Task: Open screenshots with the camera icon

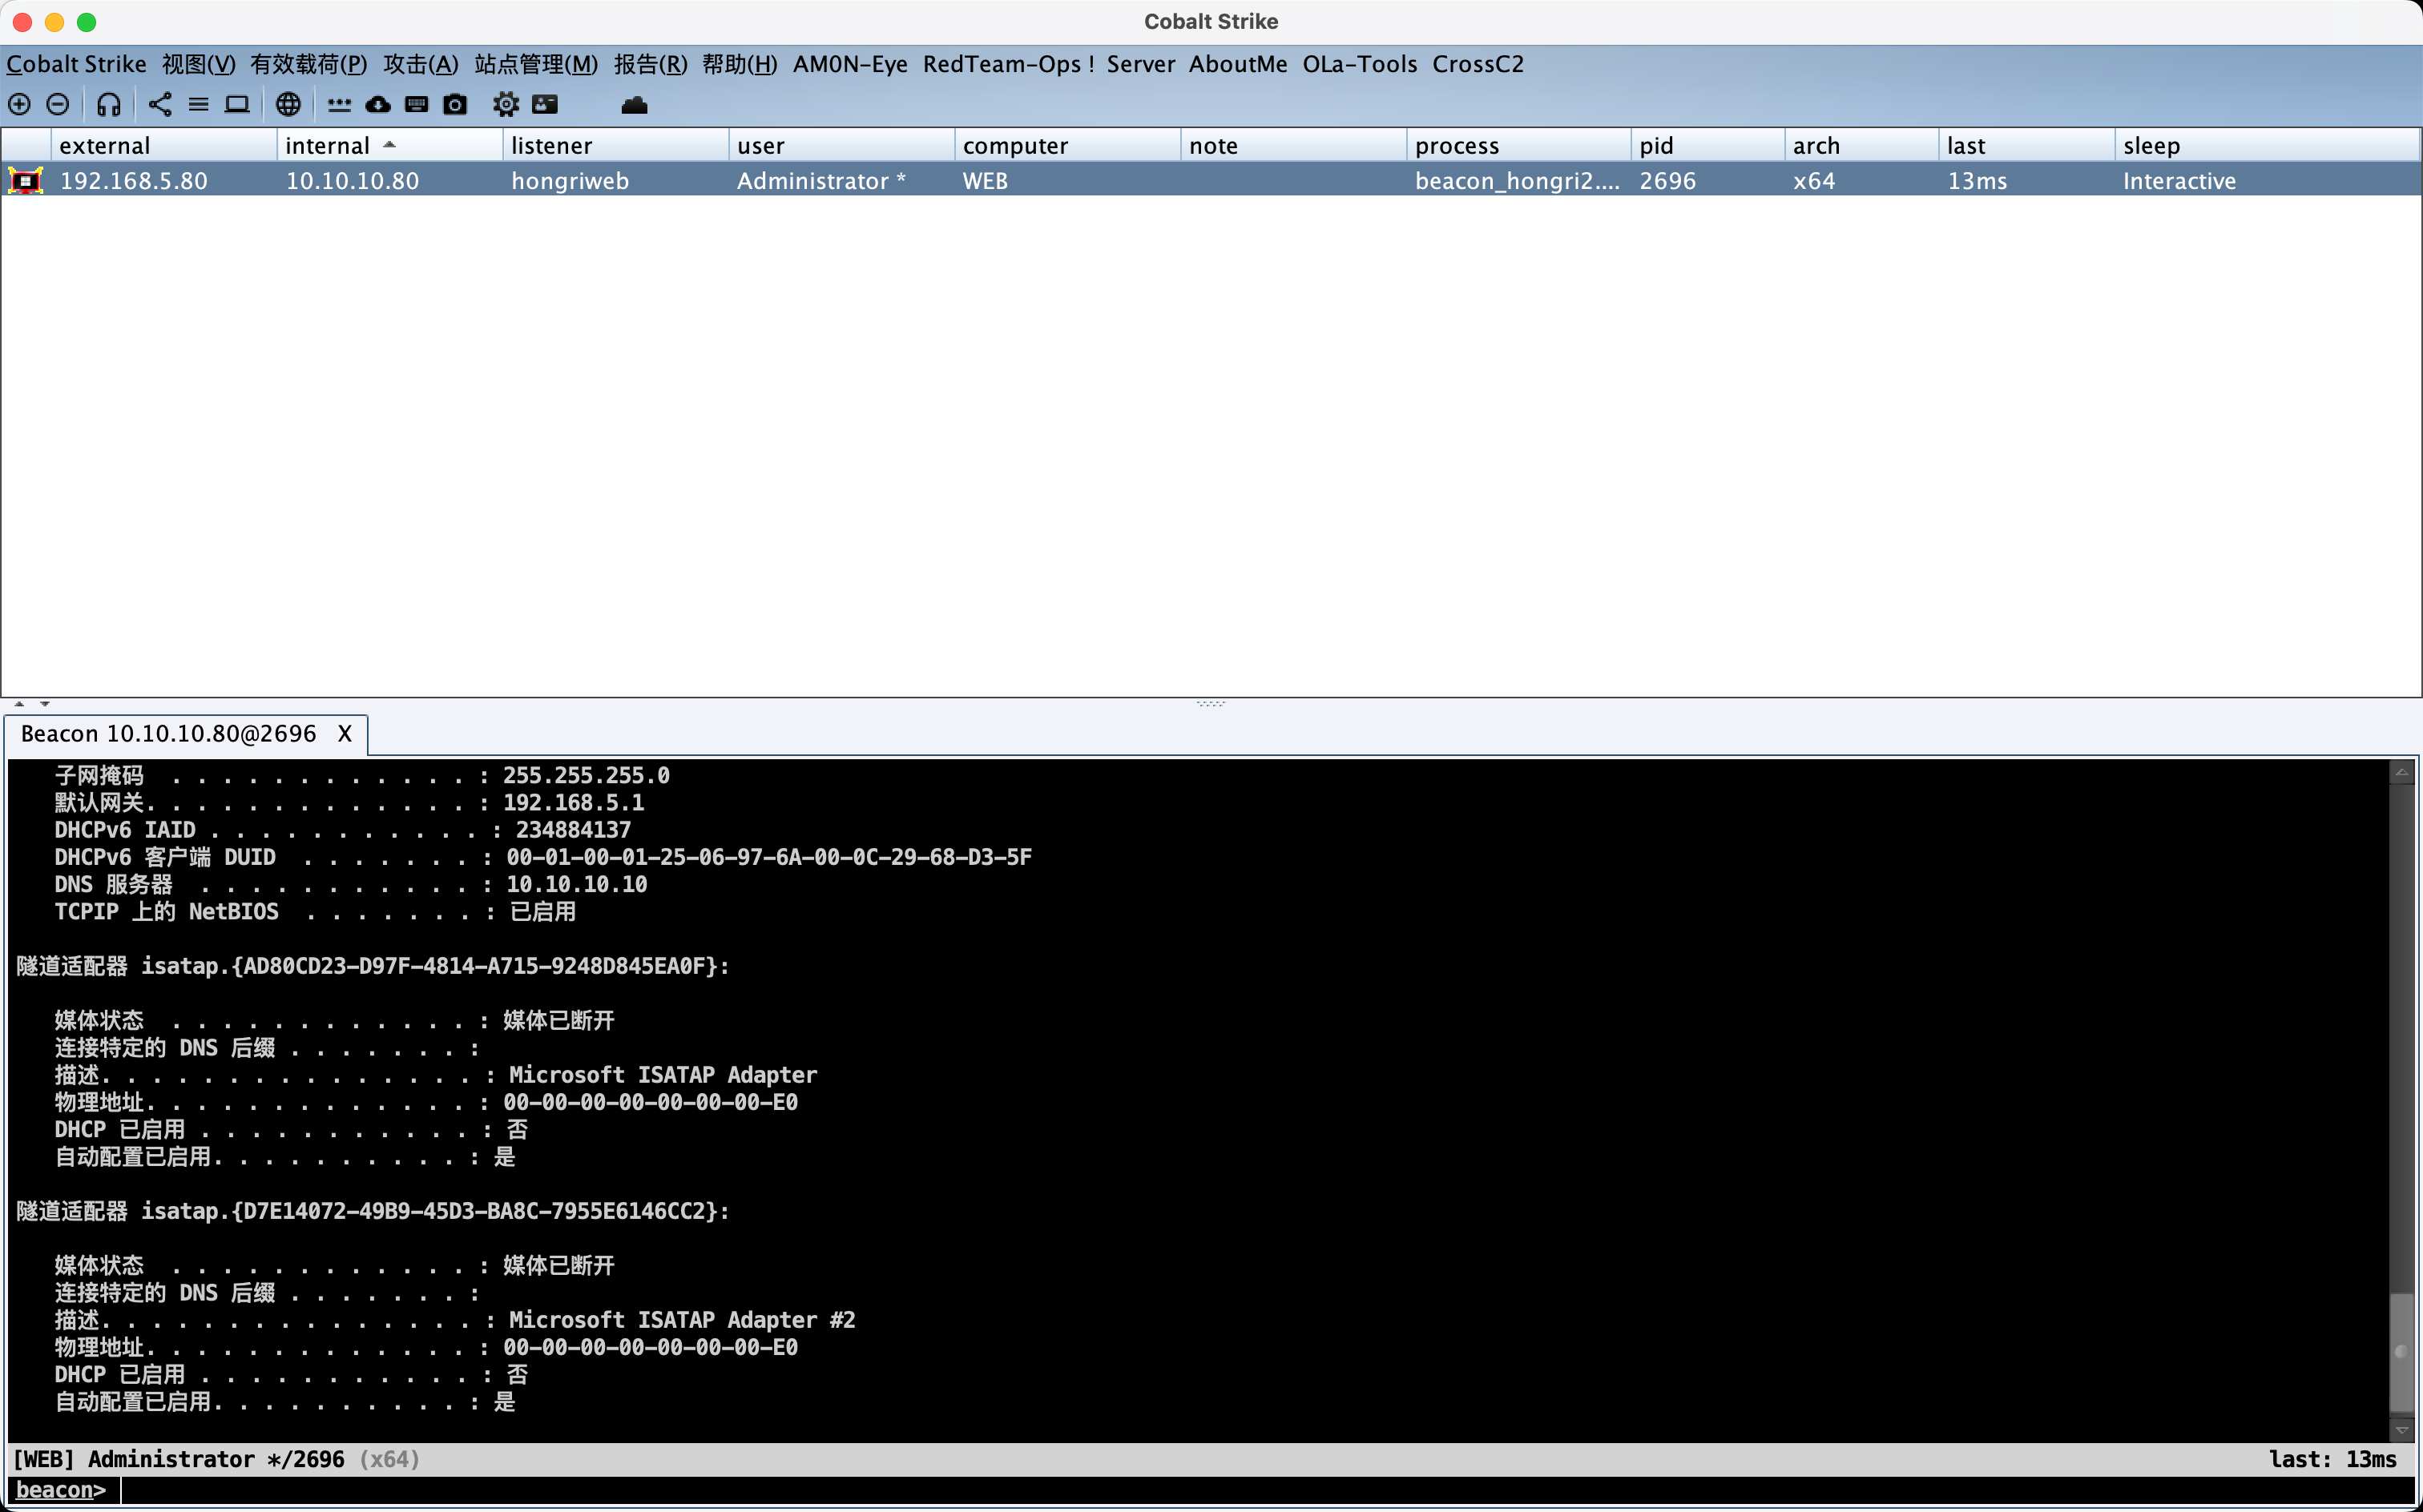Action: (x=455, y=104)
